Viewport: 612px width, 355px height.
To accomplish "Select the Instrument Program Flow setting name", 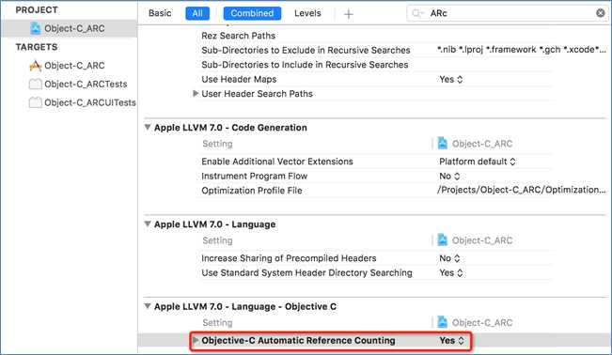I will point(255,176).
